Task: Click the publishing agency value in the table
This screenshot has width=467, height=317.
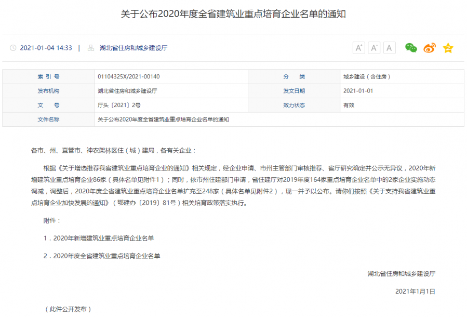Action: point(127,91)
